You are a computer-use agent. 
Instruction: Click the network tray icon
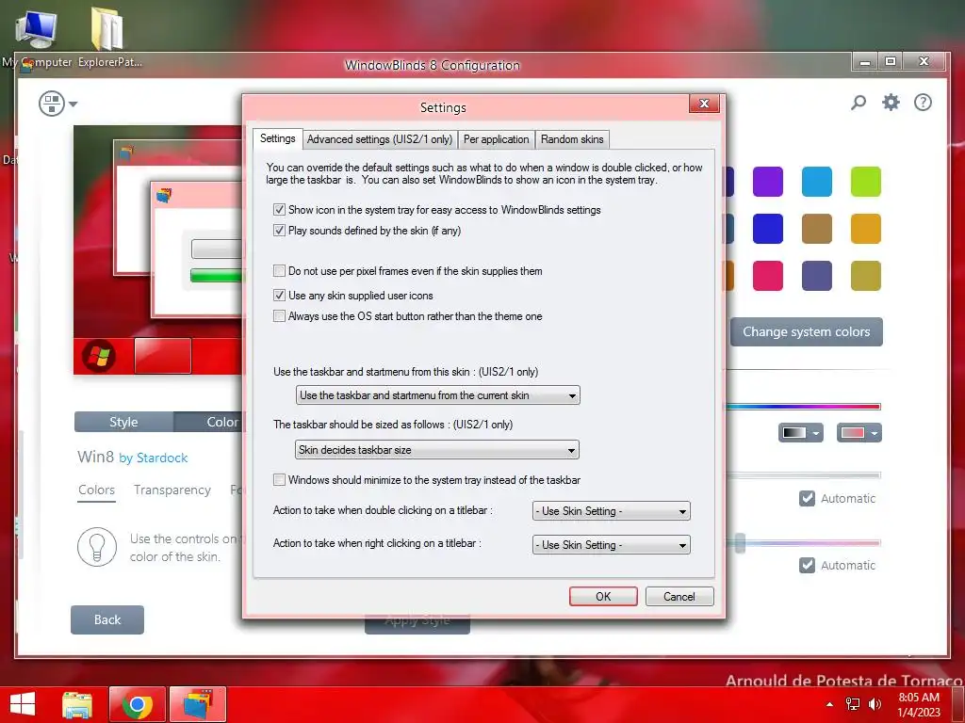click(852, 704)
